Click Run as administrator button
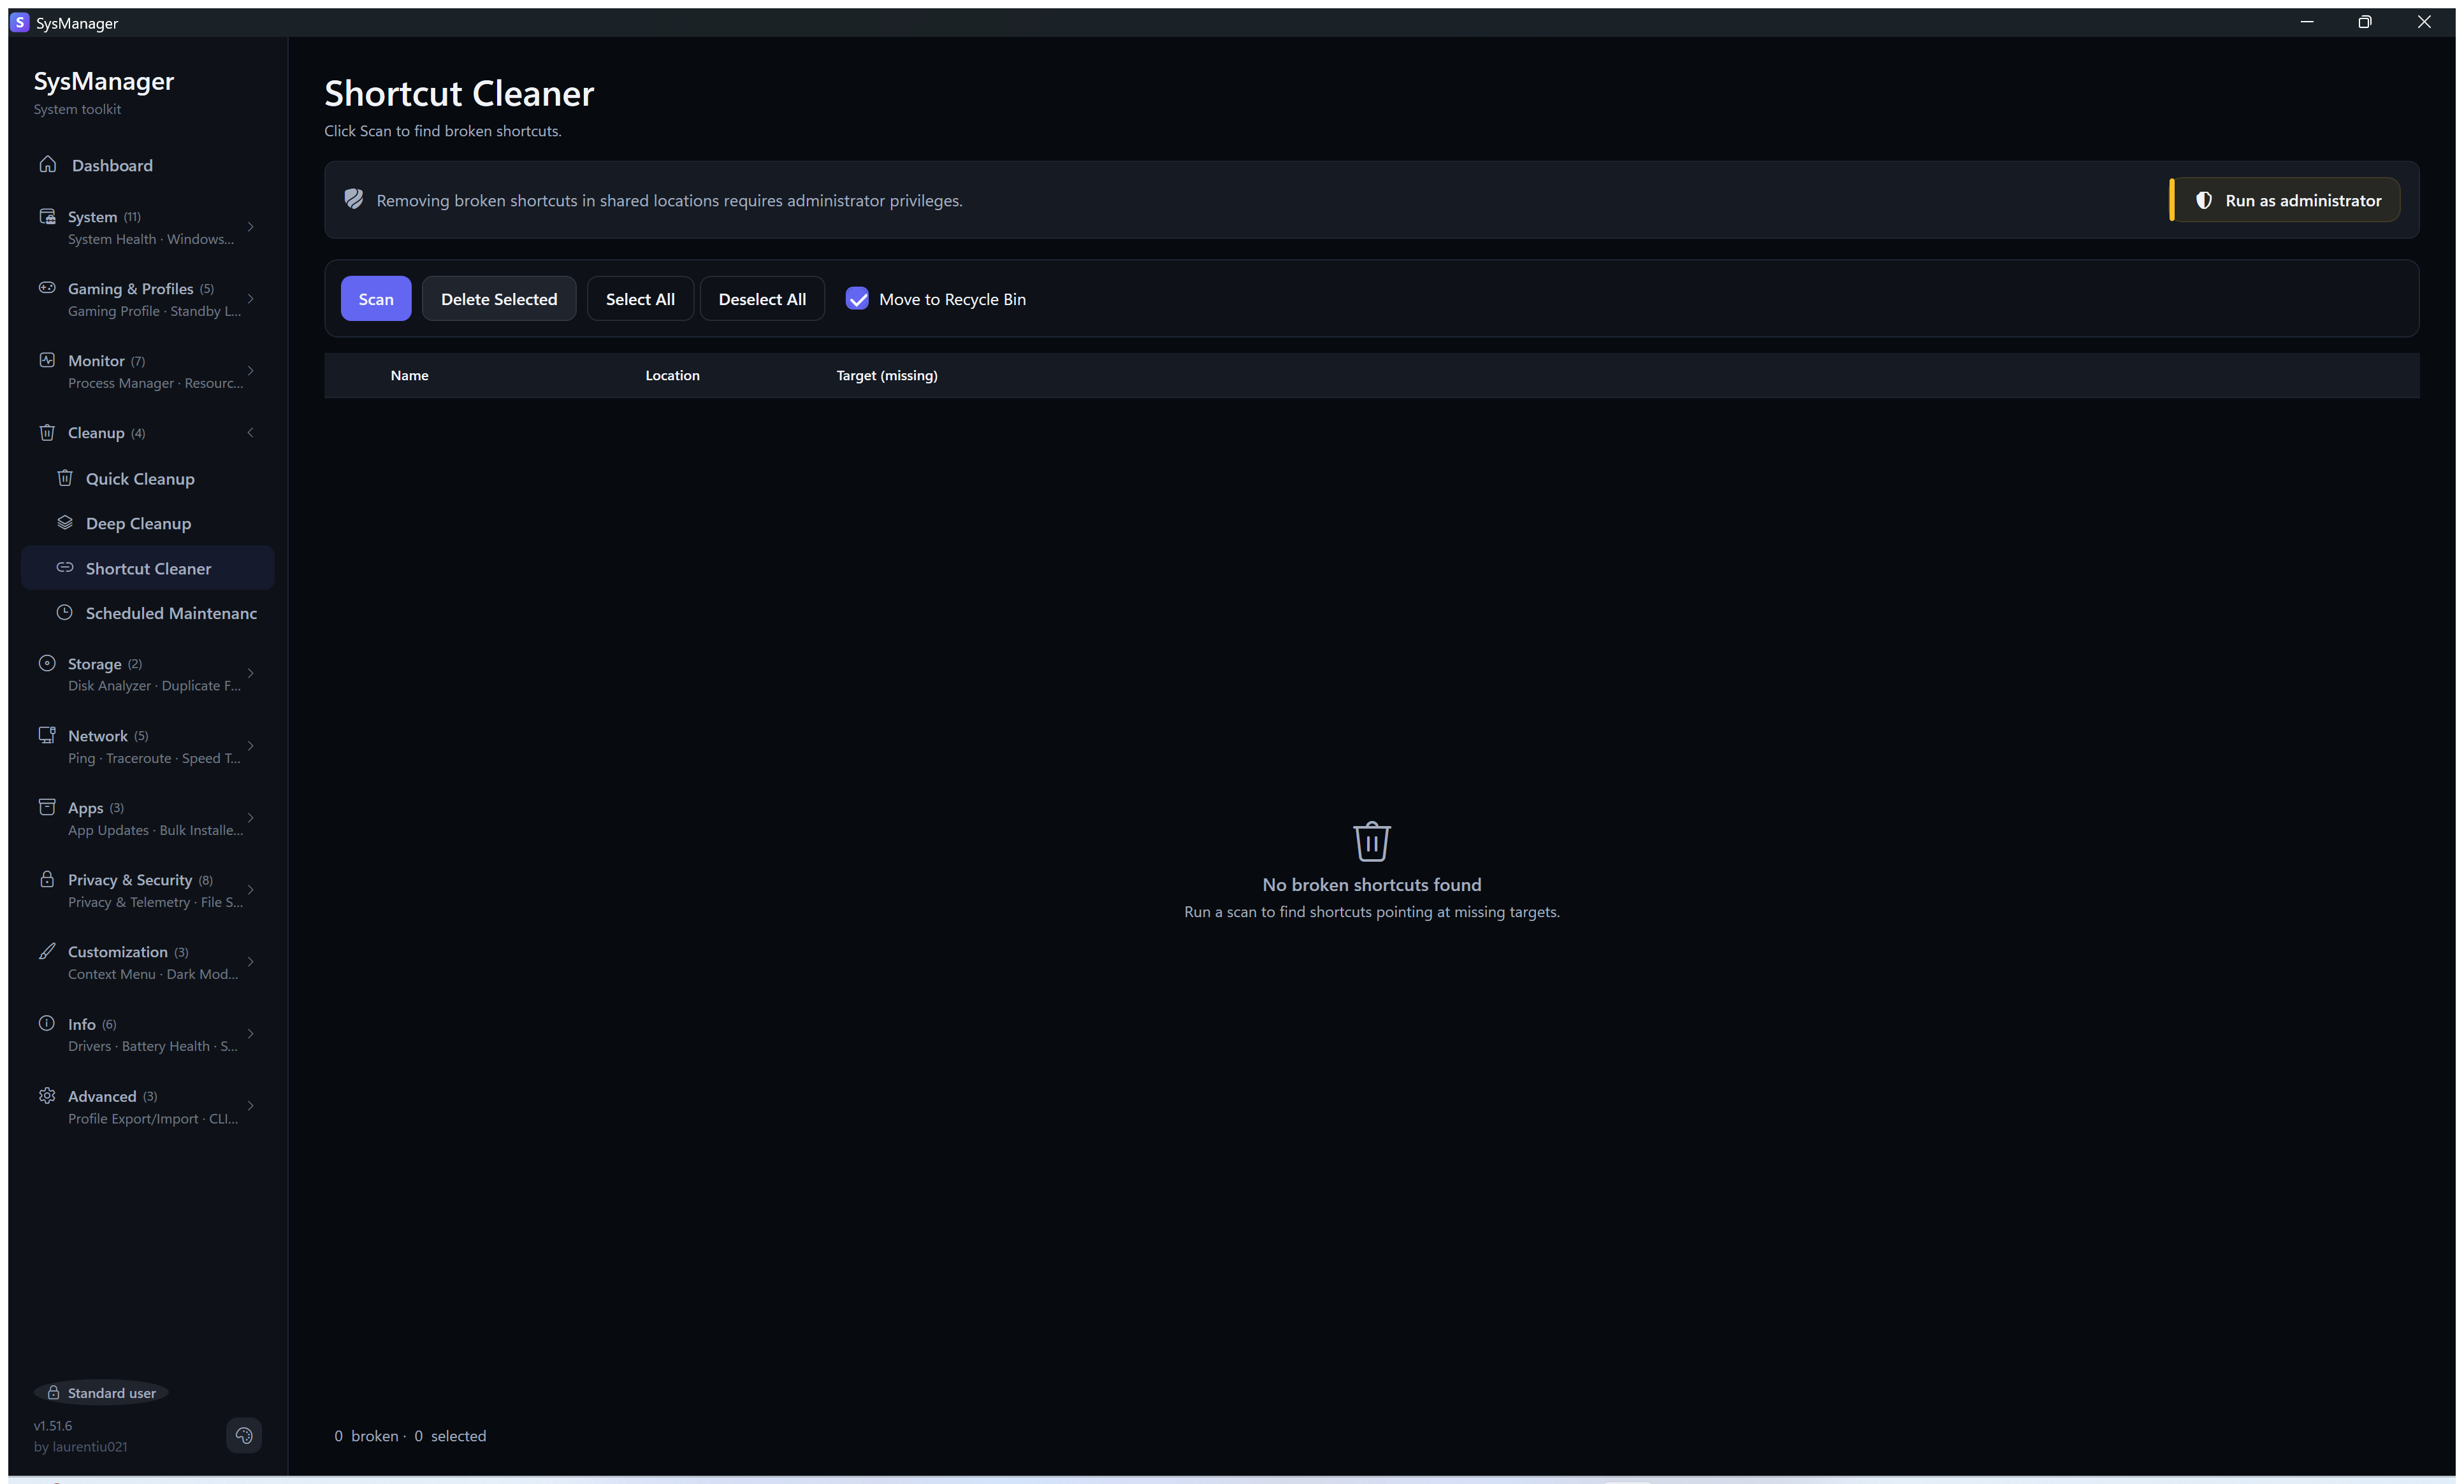This screenshot has width=2464, height=1484. 2285,200
